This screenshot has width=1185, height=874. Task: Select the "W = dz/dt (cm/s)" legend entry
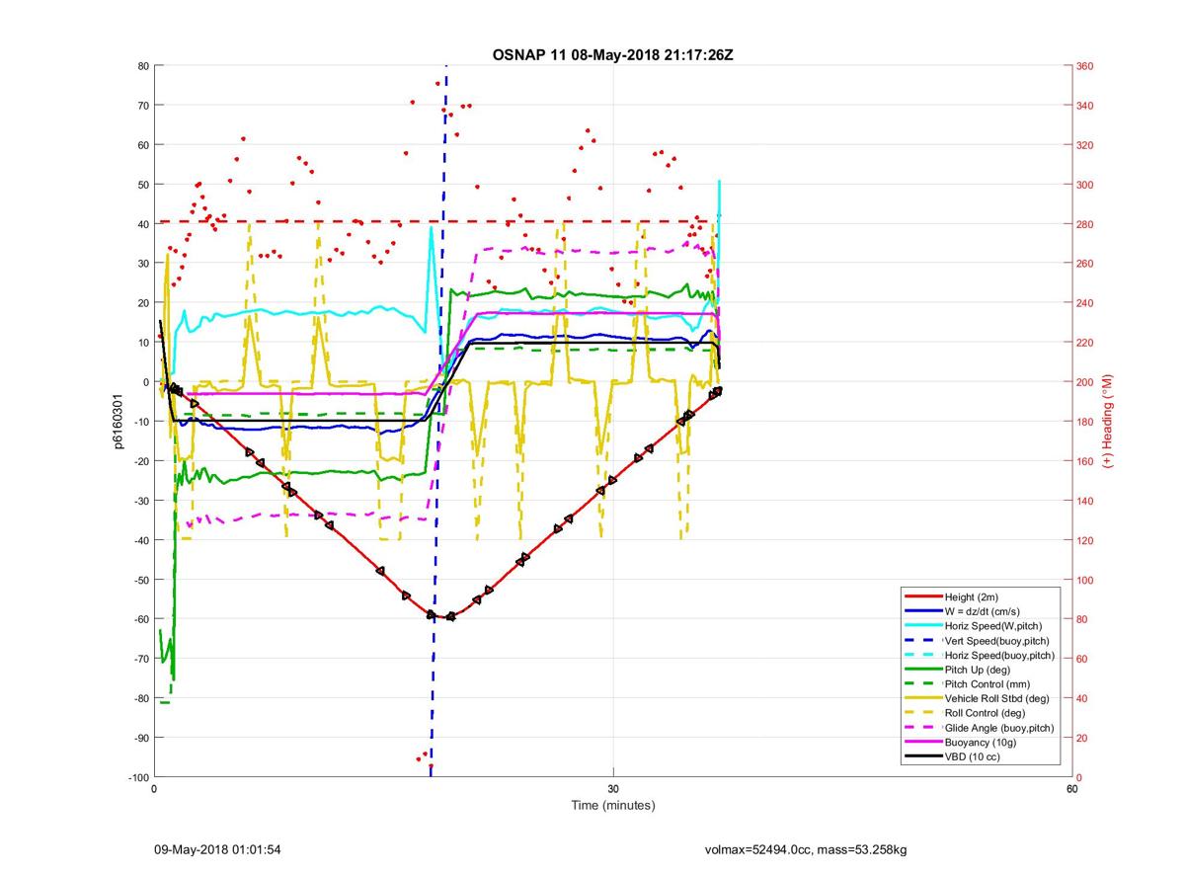pyautogui.click(x=985, y=611)
